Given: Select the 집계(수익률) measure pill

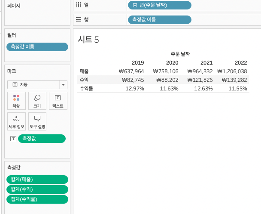Looking at the screenshot, I should 37,199.
